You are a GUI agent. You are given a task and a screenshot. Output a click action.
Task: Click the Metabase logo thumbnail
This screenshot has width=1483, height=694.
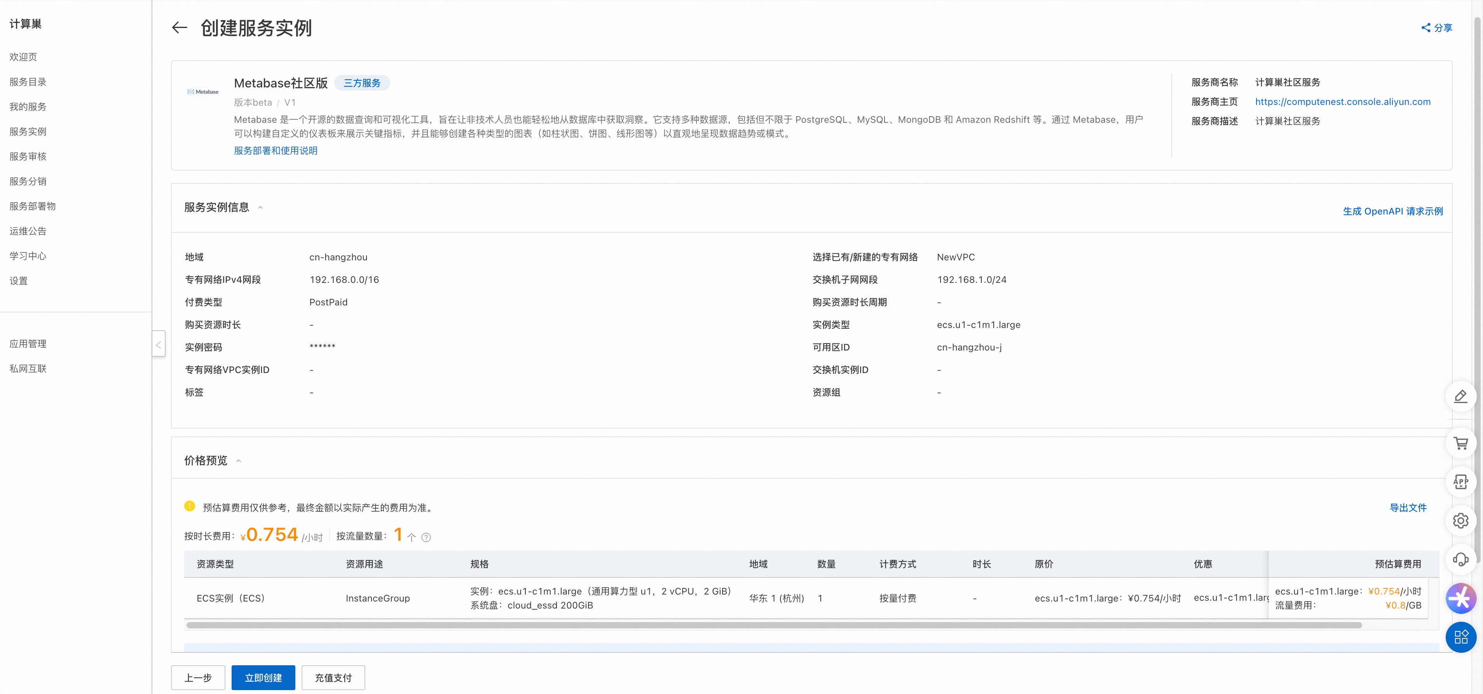[x=202, y=91]
